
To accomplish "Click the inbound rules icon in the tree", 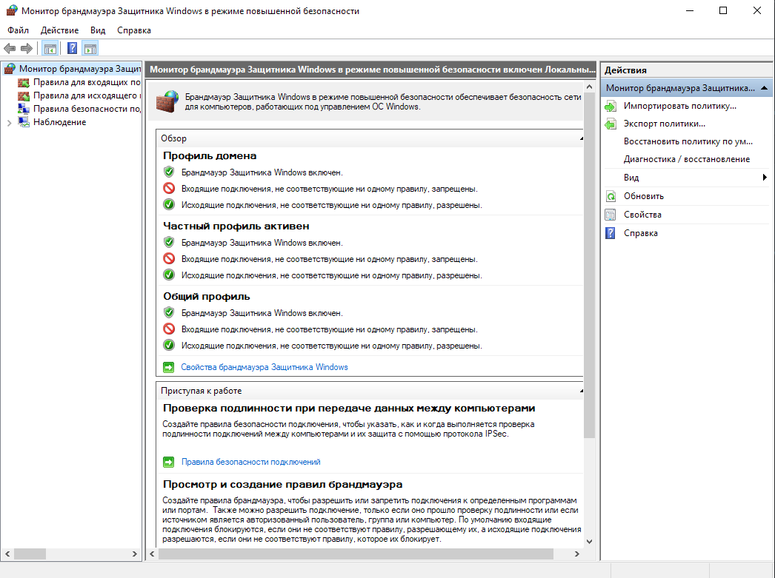I will [24, 82].
